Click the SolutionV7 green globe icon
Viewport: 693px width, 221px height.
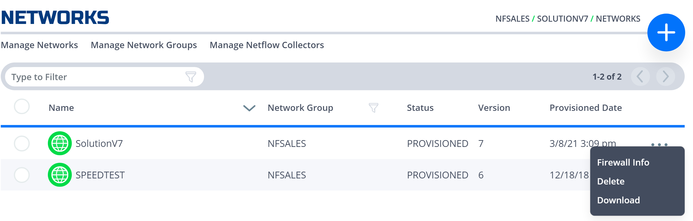point(60,143)
